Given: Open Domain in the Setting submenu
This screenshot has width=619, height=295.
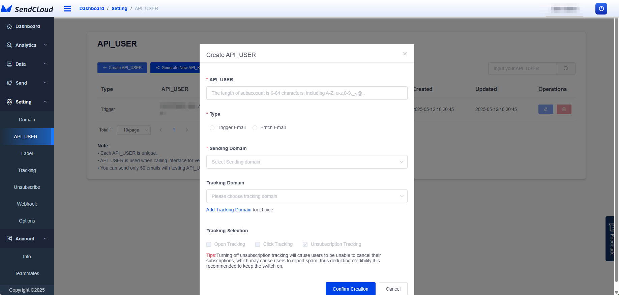Looking at the screenshot, I should coord(27,120).
